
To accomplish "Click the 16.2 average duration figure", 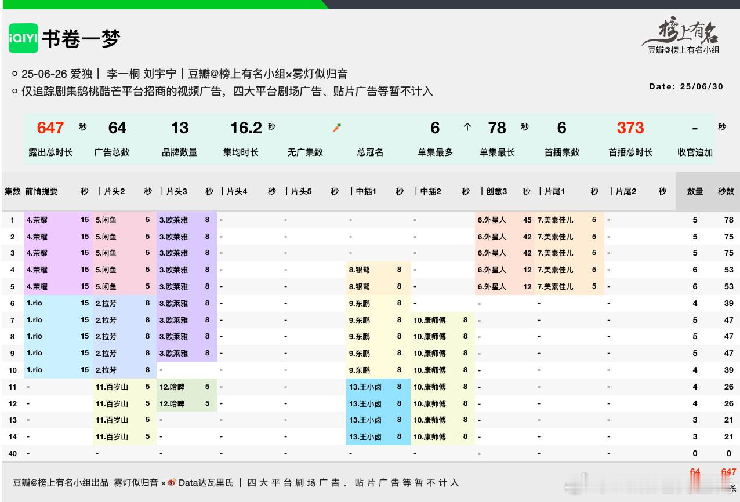I will (246, 128).
